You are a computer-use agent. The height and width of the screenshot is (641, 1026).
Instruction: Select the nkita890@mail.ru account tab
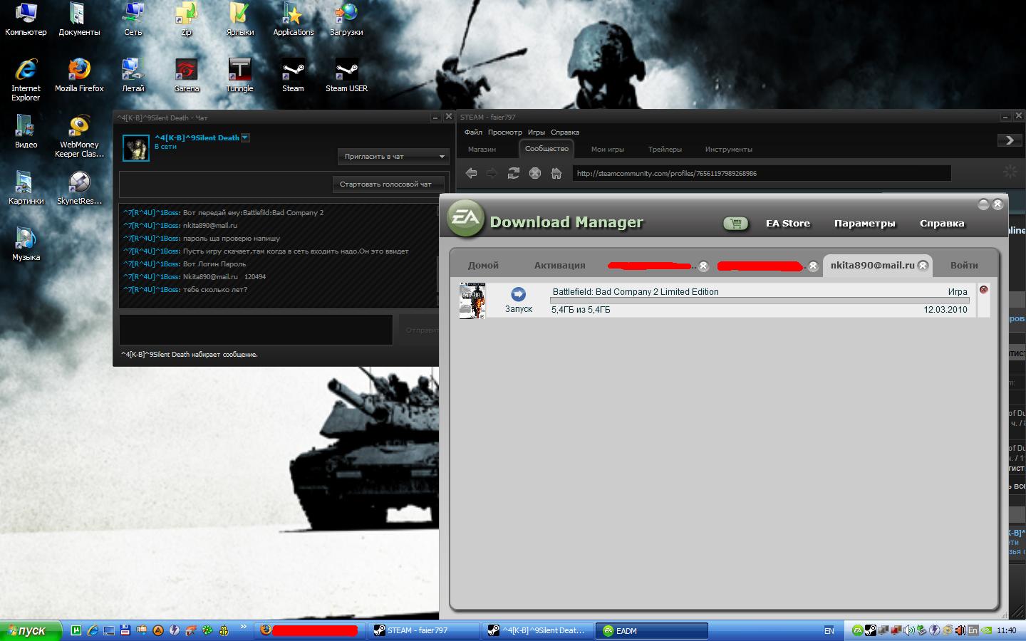pos(872,265)
